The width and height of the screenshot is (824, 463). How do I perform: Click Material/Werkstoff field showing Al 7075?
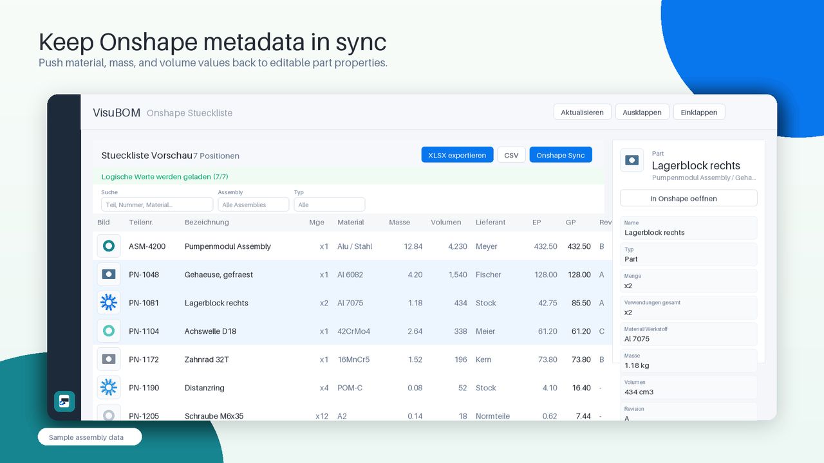coord(689,334)
